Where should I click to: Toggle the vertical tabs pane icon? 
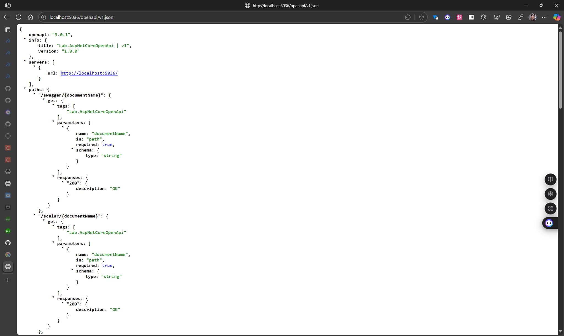pos(8,30)
